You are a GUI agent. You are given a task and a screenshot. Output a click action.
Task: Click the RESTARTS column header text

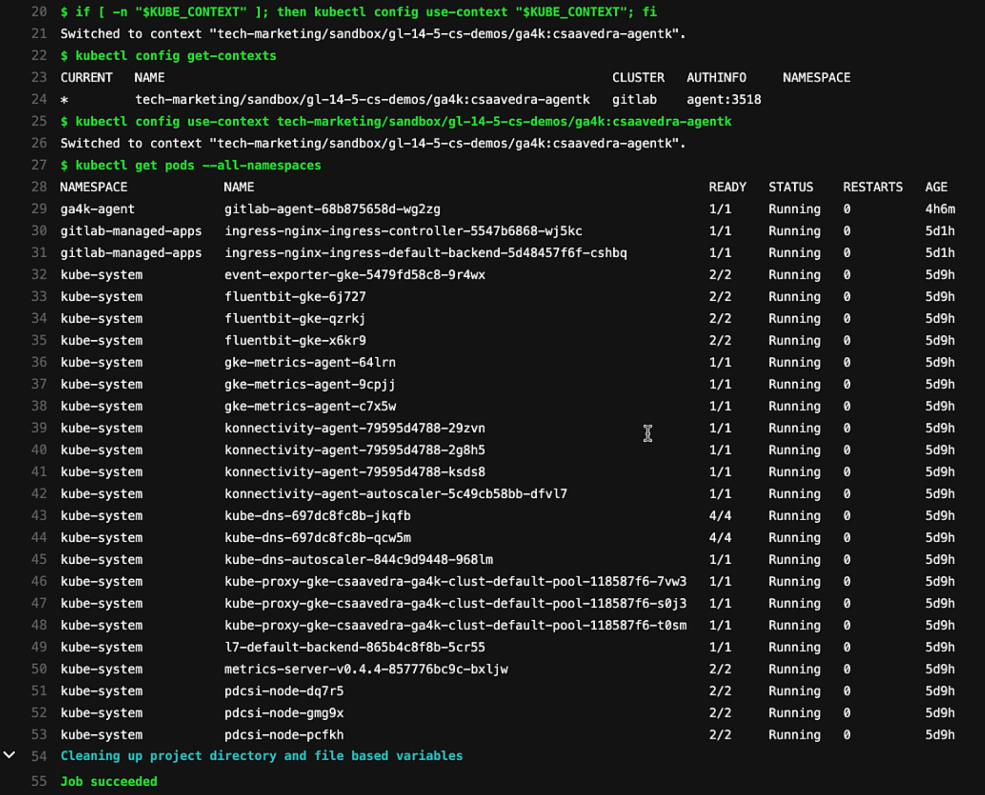[873, 187]
